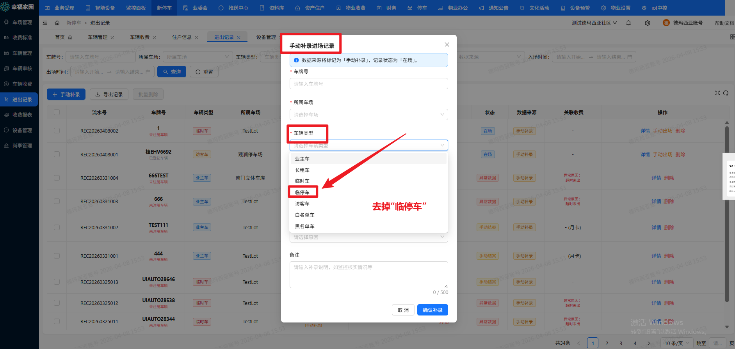Click the fullscreen expand table icon
The width and height of the screenshot is (735, 349).
click(x=717, y=93)
